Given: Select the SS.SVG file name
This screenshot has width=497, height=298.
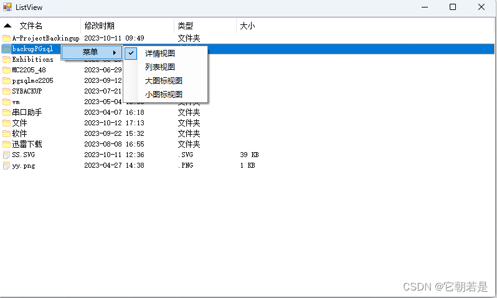Looking at the screenshot, I should [x=24, y=155].
